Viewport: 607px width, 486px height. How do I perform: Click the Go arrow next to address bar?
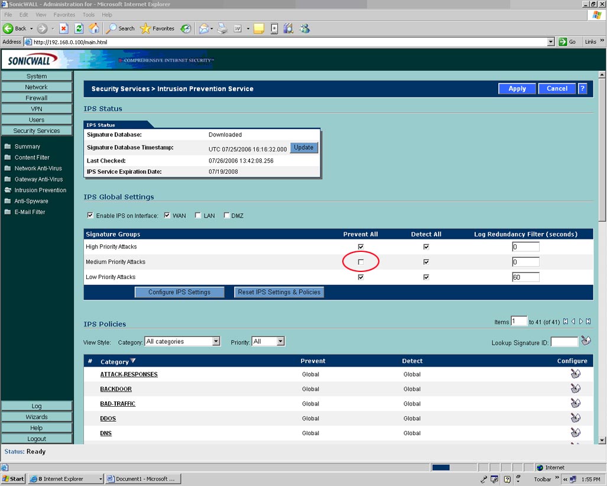[563, 42]
